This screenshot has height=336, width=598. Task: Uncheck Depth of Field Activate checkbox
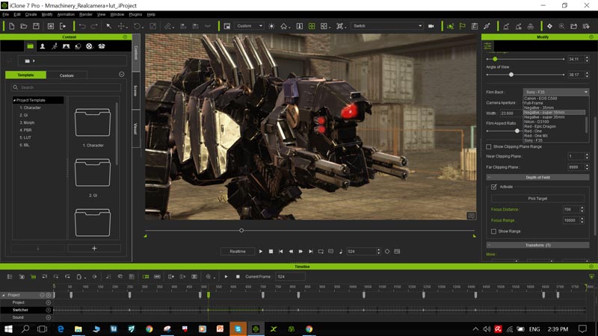[x=494, y=187]
